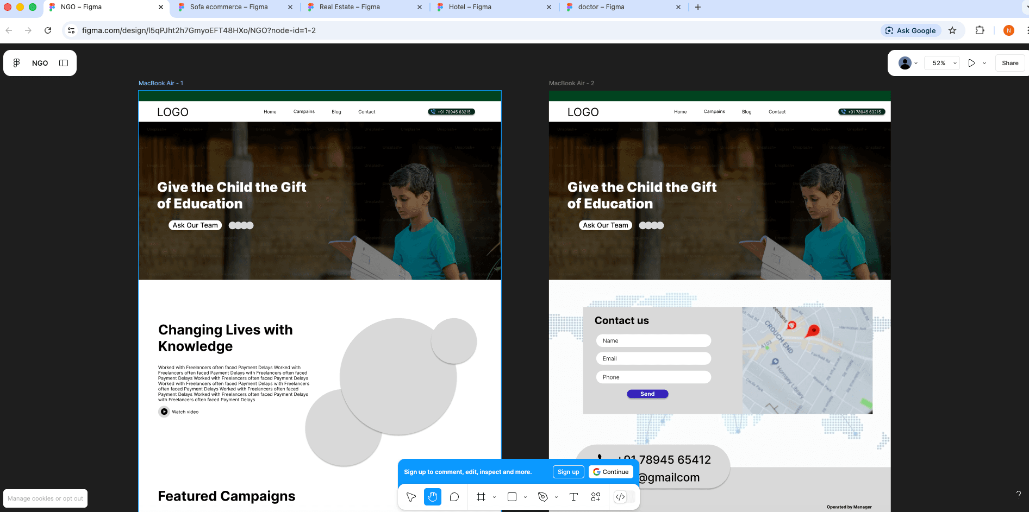Open the browser Extensions icon
1029x512 pixels.
click(x=980, y=30)
